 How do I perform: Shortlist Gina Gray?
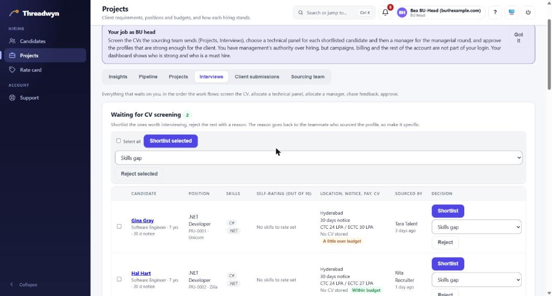point(448,211)
